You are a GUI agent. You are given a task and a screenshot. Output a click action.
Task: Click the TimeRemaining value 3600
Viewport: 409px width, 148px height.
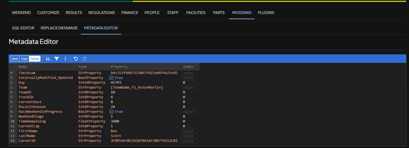point(115,121)
